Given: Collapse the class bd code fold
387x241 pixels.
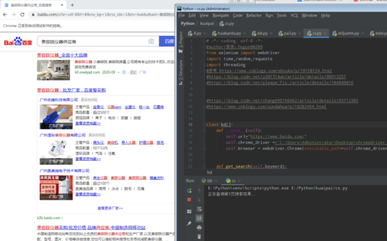Looking at the screenshot, I should click(x=204, y=125).
